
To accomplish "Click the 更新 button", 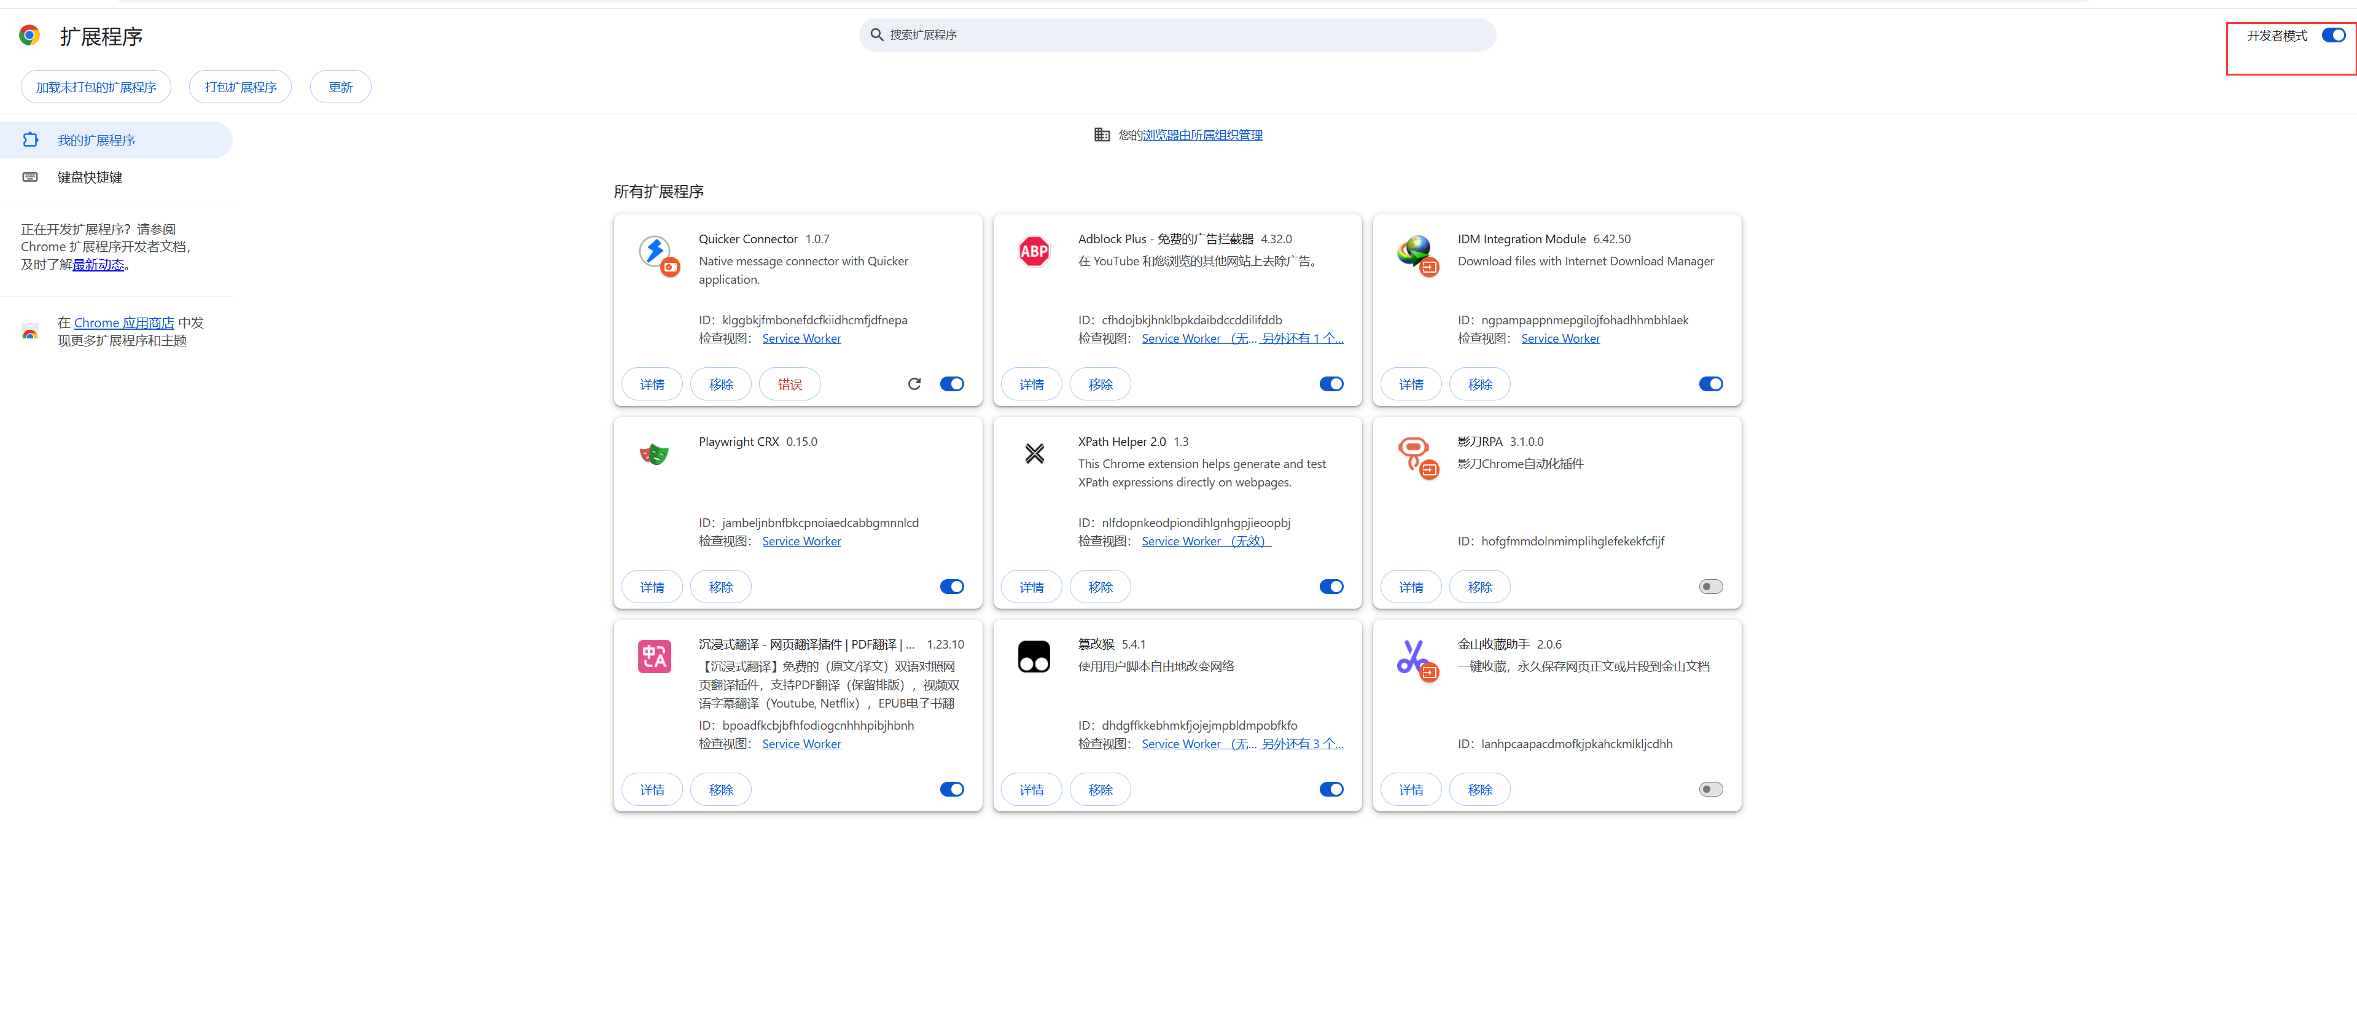I will tap(340, 87).
